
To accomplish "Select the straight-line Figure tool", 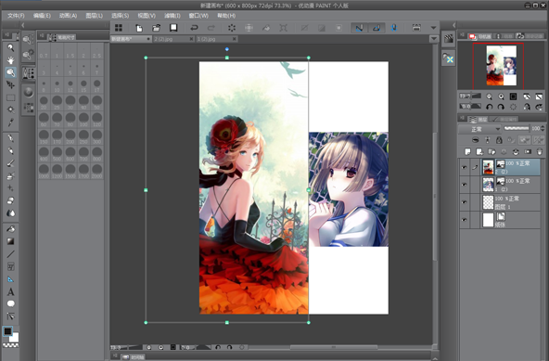I will click(10, 254).
